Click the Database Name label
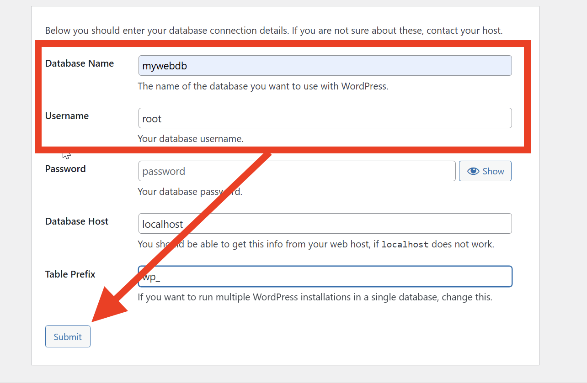Screen dimensions: 587x383 click(x=80, y=63)
